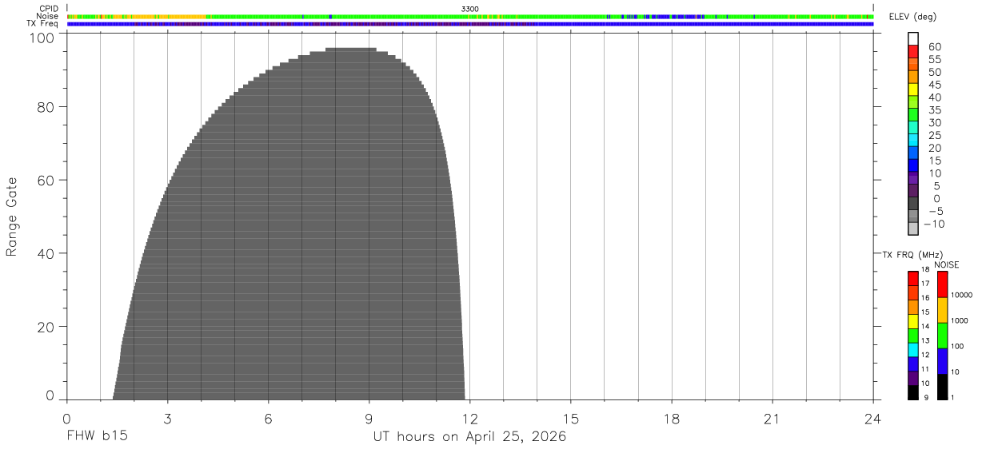Viewport: 982px width, 453px height.
Task: Click the y-axis tick label '100'
Action: click(43, 37)
